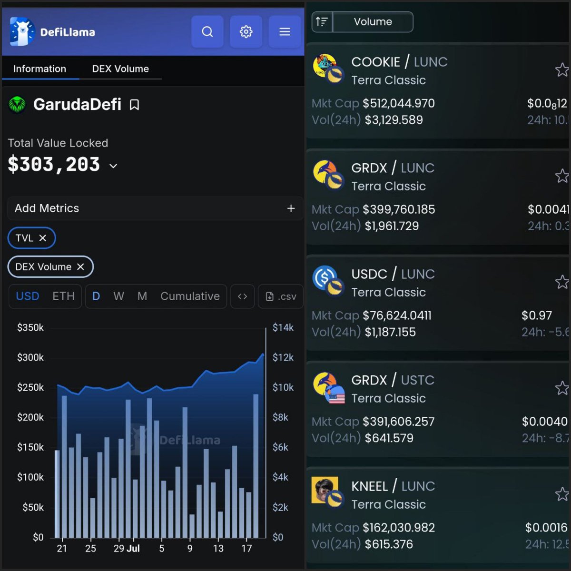Click volume value $615.376

coord(389,544)
